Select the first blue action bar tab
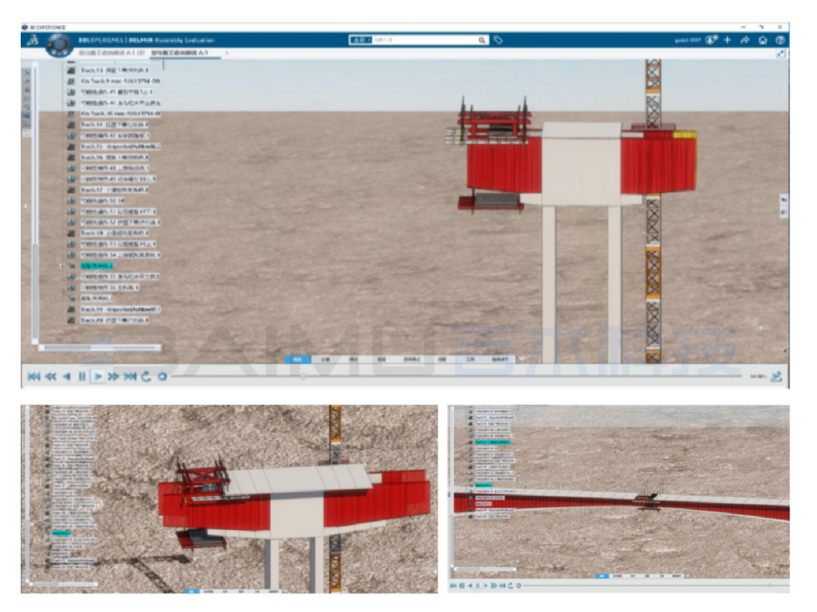 (298, 359)
